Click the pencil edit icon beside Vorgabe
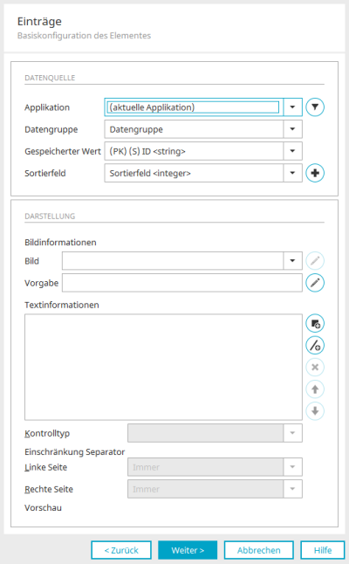Screen dimensions: 349x564 [x=315, y=283]
